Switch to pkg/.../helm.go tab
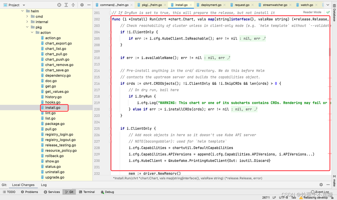 (x=152, y=5)
